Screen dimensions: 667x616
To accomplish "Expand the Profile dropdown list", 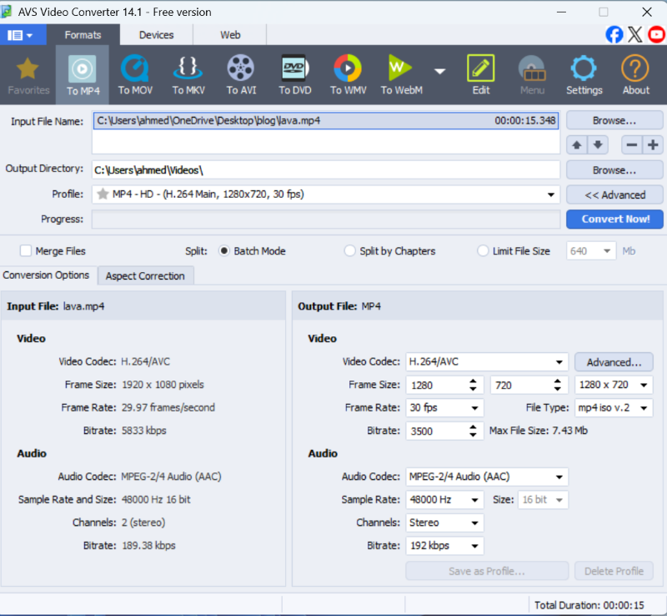I will pyautogui.click(x=551, y=194).
